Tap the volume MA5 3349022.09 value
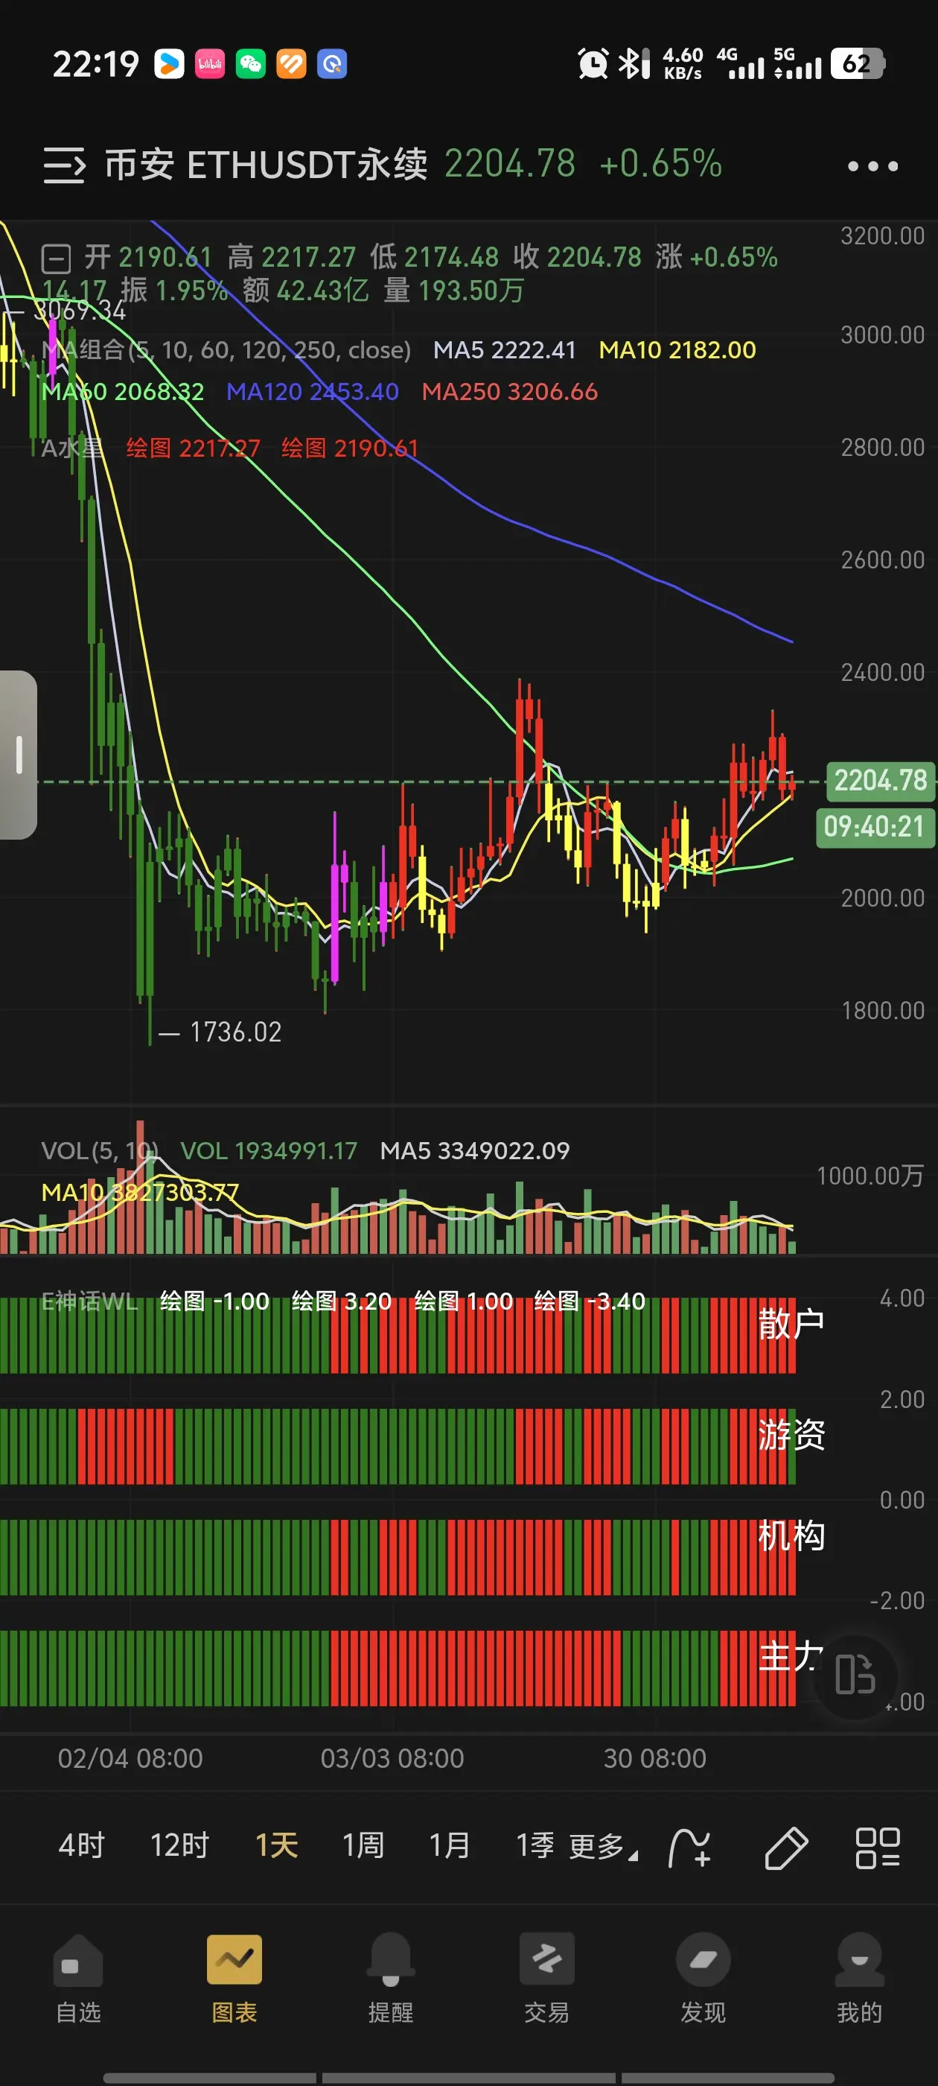This screenshot has width=938, height=2086. (x=475, y=1151)
